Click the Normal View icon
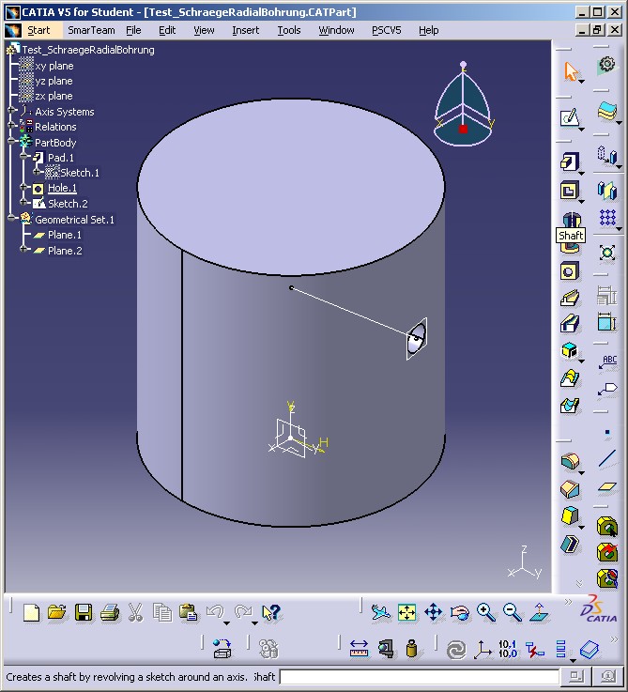Screen dimensions: 628x692 (x=540, y=612)
